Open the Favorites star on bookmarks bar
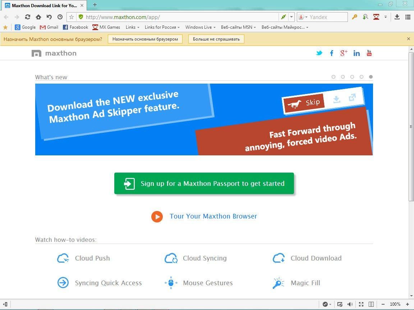Screen dimensions: 414x310 click(5, 27)
